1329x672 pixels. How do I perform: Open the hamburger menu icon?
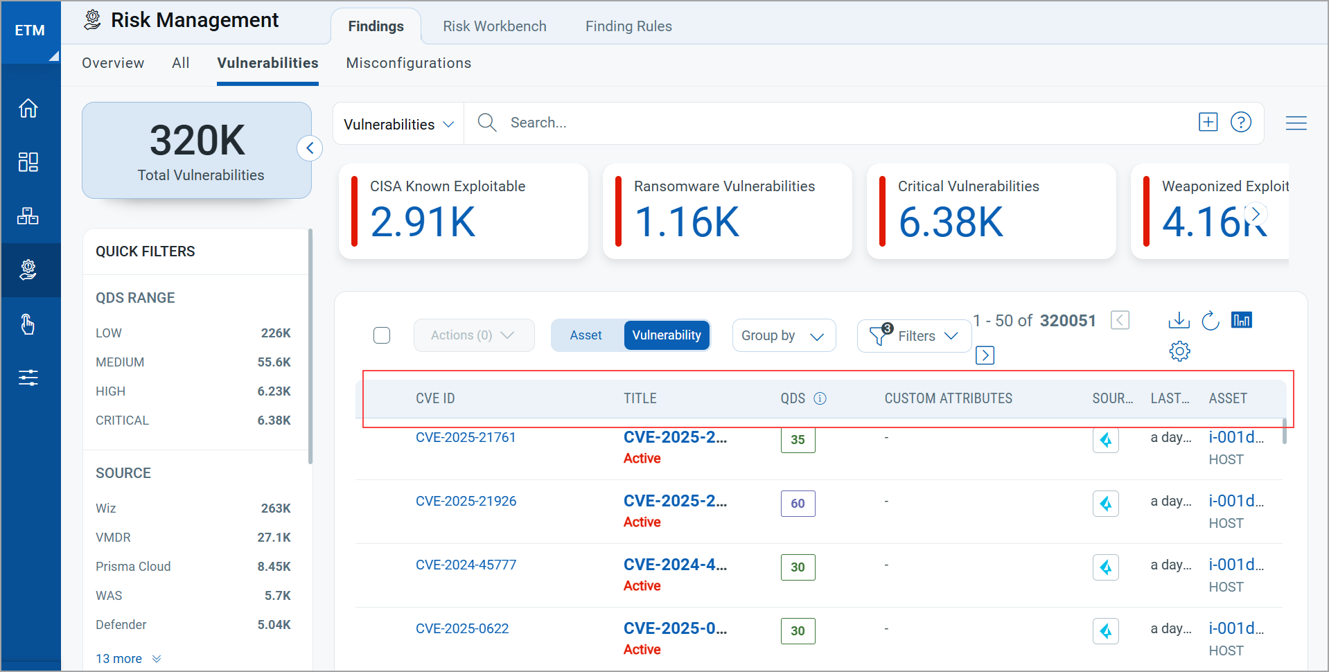pyautogui.click(x=1296, y=123)
